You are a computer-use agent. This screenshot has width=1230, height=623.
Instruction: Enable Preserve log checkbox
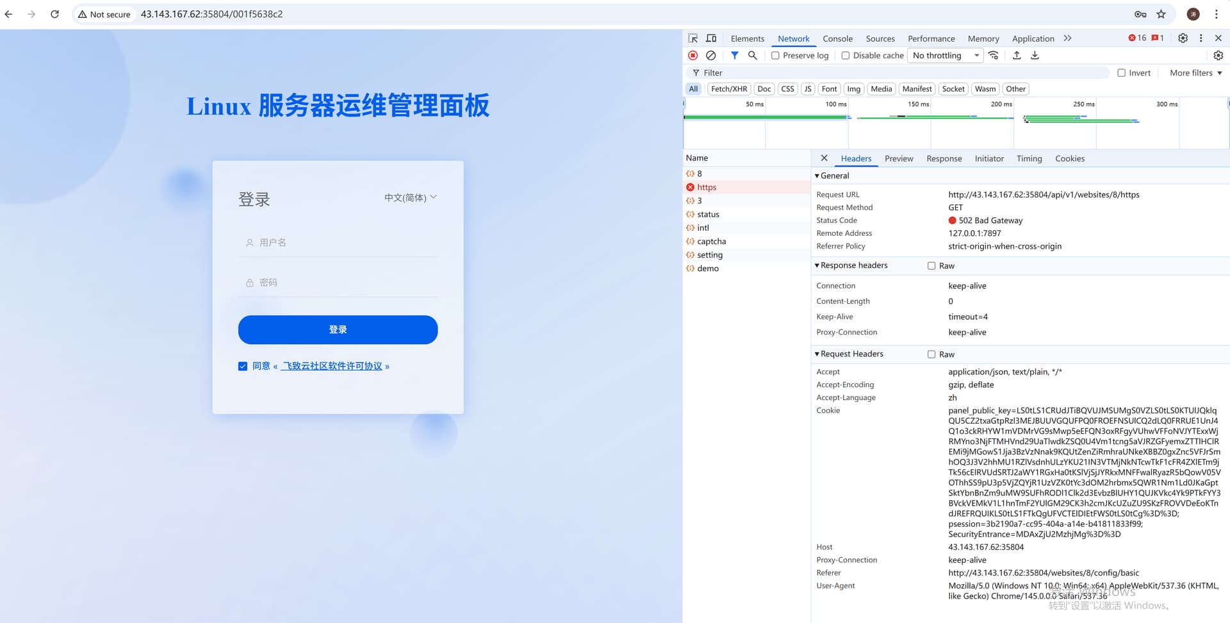coord(775,56)
